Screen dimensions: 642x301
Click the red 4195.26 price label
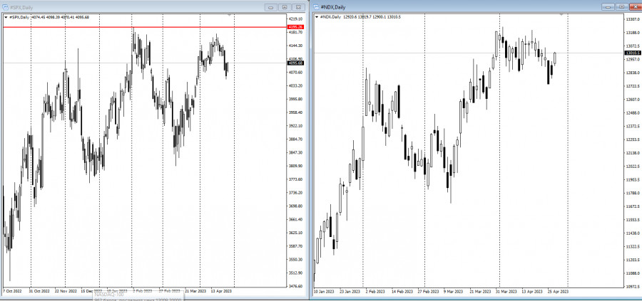click(x=295, y=27)
